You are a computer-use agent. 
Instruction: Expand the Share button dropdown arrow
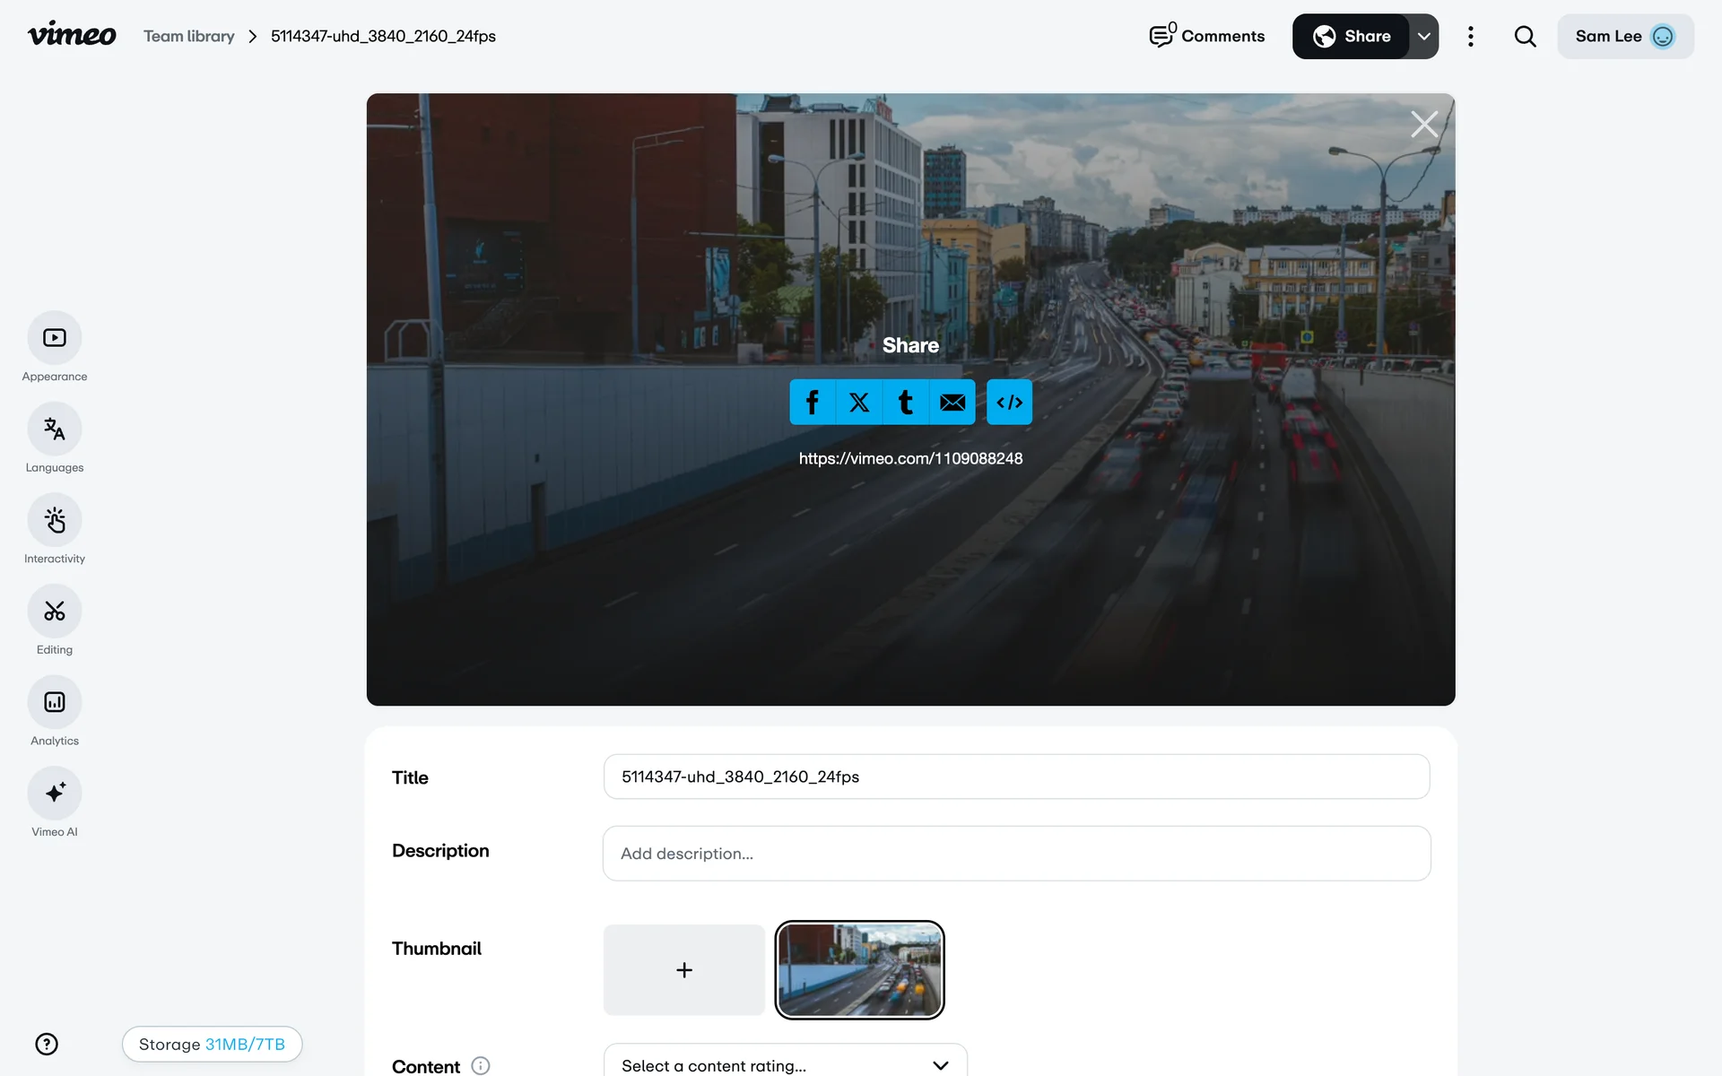tap(1423, 37)
